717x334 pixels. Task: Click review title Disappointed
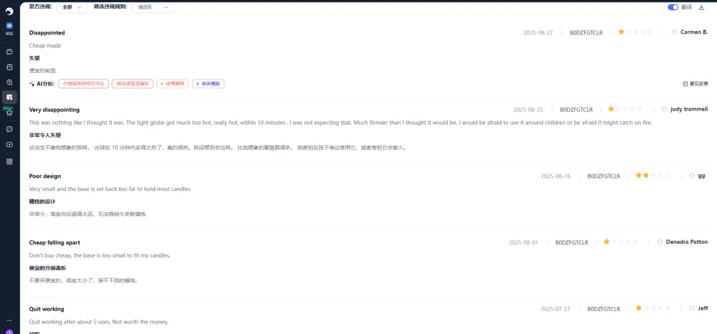pos(46,33)
